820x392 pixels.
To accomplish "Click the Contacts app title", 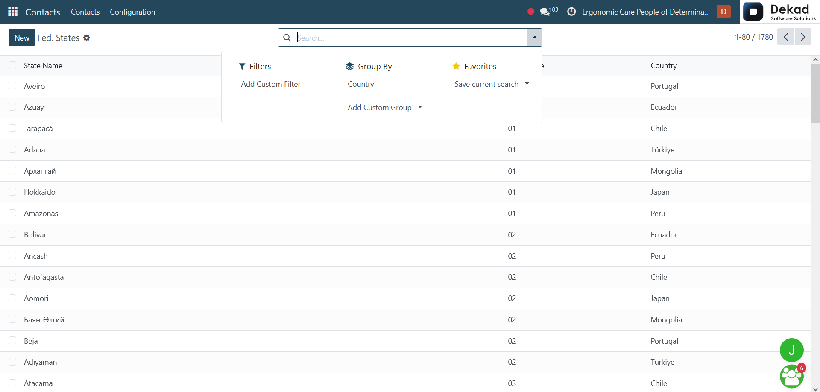I will (43, 12).
